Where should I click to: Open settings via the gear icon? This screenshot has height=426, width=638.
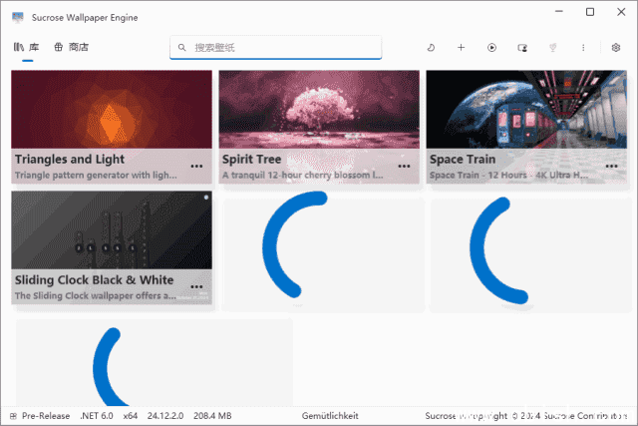615,47
